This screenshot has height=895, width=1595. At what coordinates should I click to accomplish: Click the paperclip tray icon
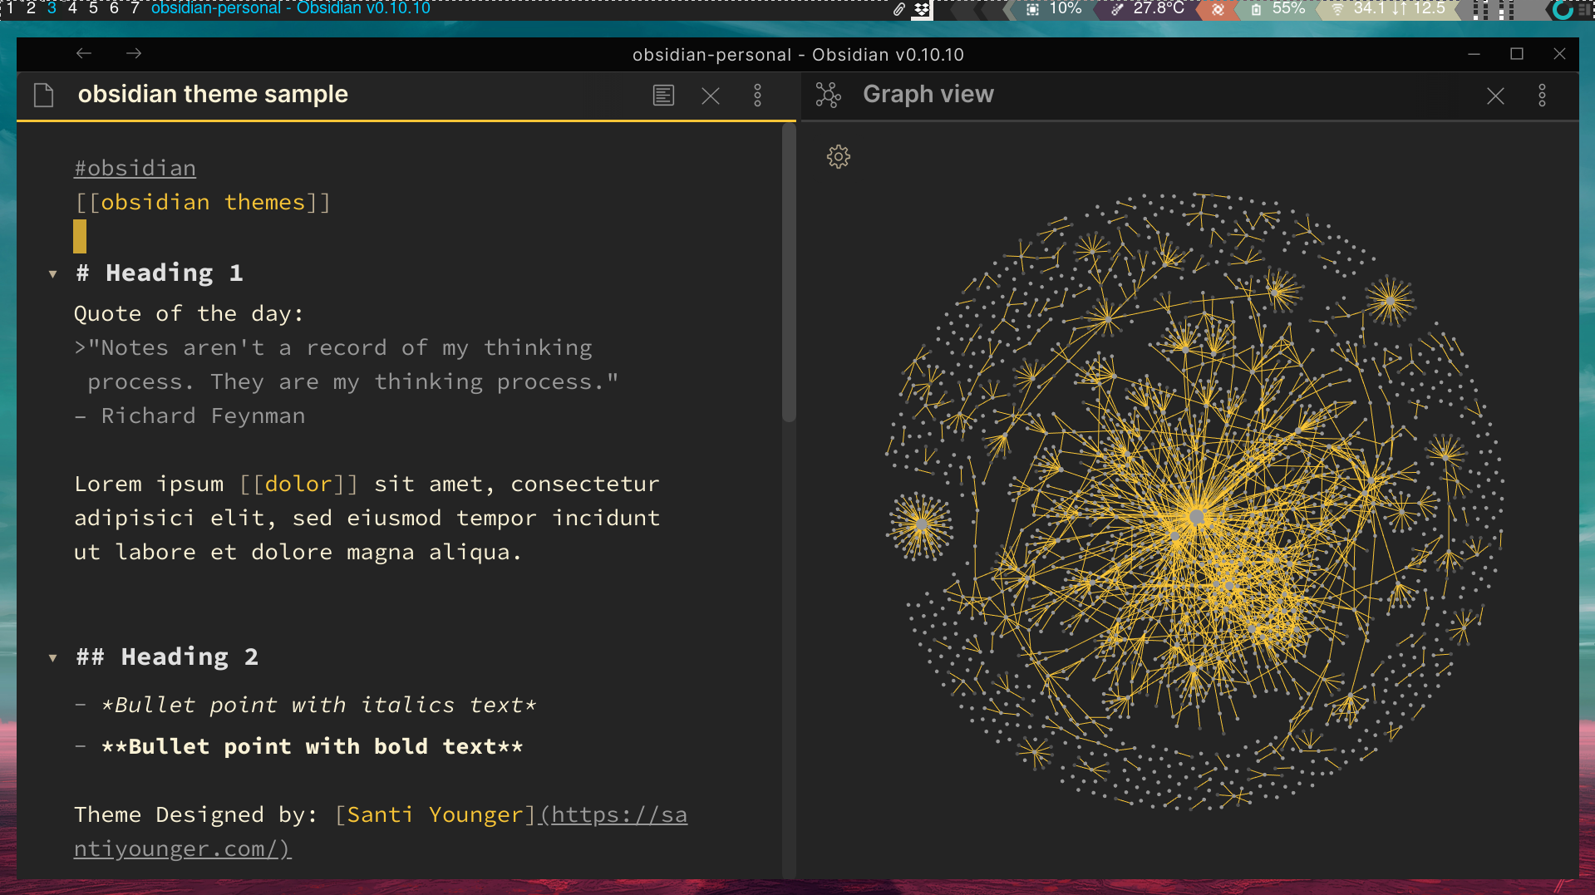pos(898,9)
